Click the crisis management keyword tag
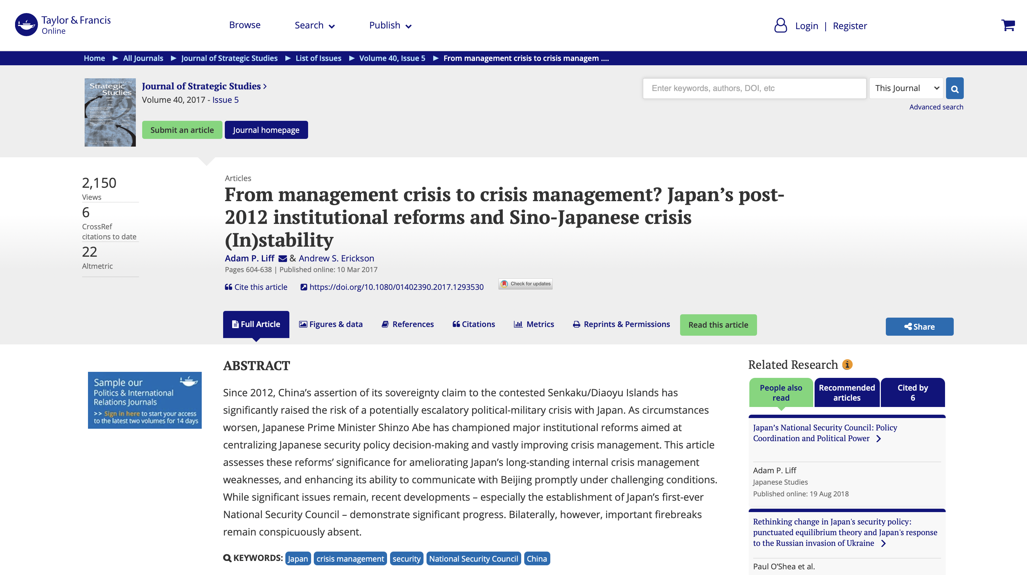Viewport: 1027px width, 575px height. tap(350, 558)
